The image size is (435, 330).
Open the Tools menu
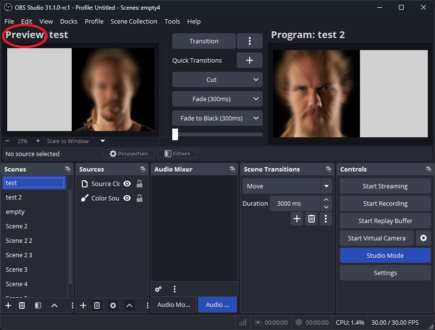(x=172, y=21)
